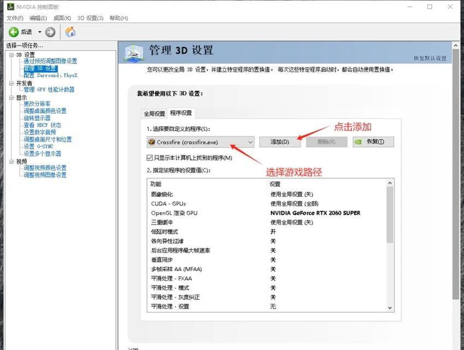Select the 三重缓冲 row

pos(267,223)
